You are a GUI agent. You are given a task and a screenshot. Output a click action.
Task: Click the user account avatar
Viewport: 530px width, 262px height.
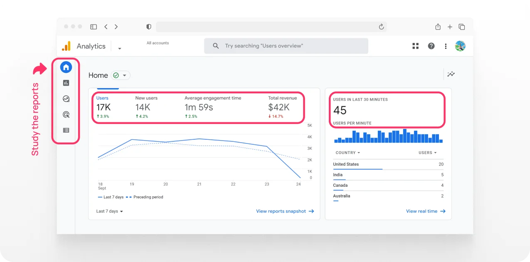coord(460,46)
